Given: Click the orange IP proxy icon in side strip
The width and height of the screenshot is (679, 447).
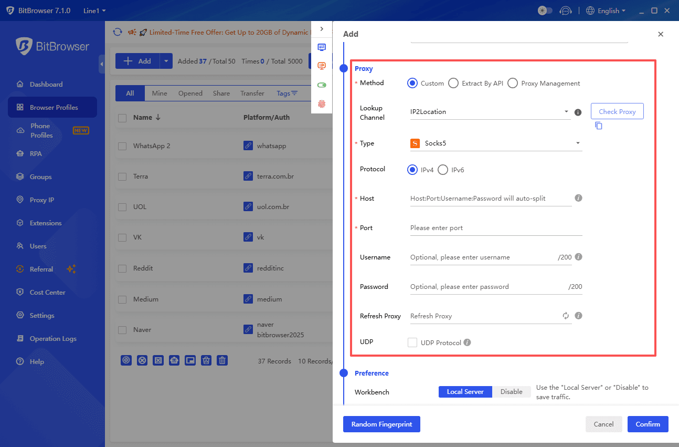Looking at the screenshot, I should click(322, 66).
